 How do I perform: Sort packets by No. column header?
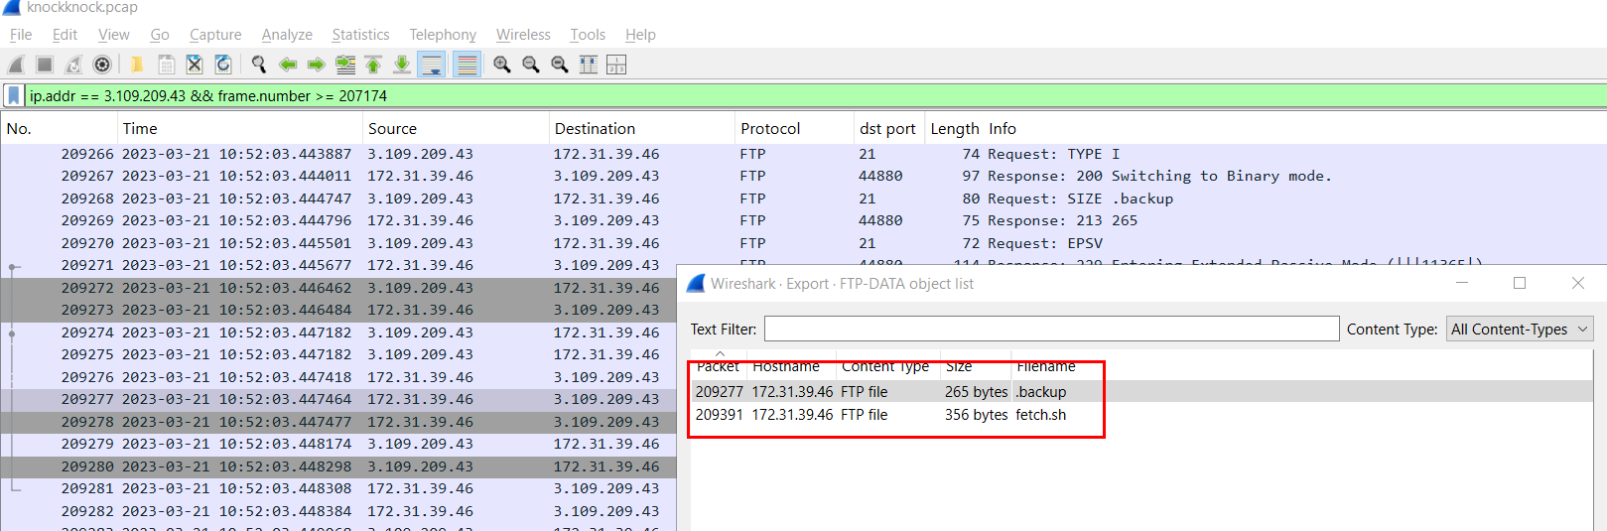(x=59, y=129)
